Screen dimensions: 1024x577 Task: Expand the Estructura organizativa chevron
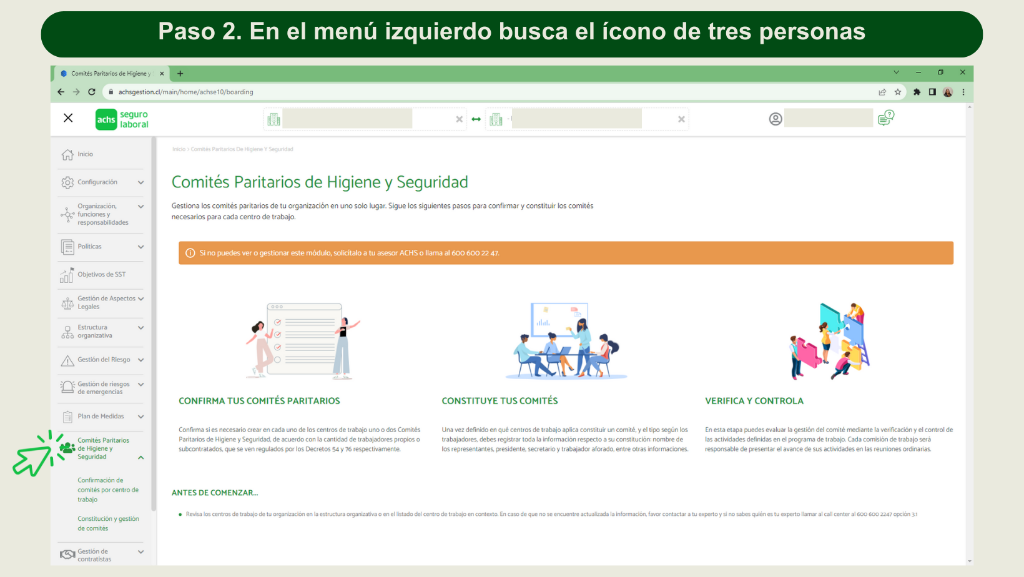(x=141, y=328)
